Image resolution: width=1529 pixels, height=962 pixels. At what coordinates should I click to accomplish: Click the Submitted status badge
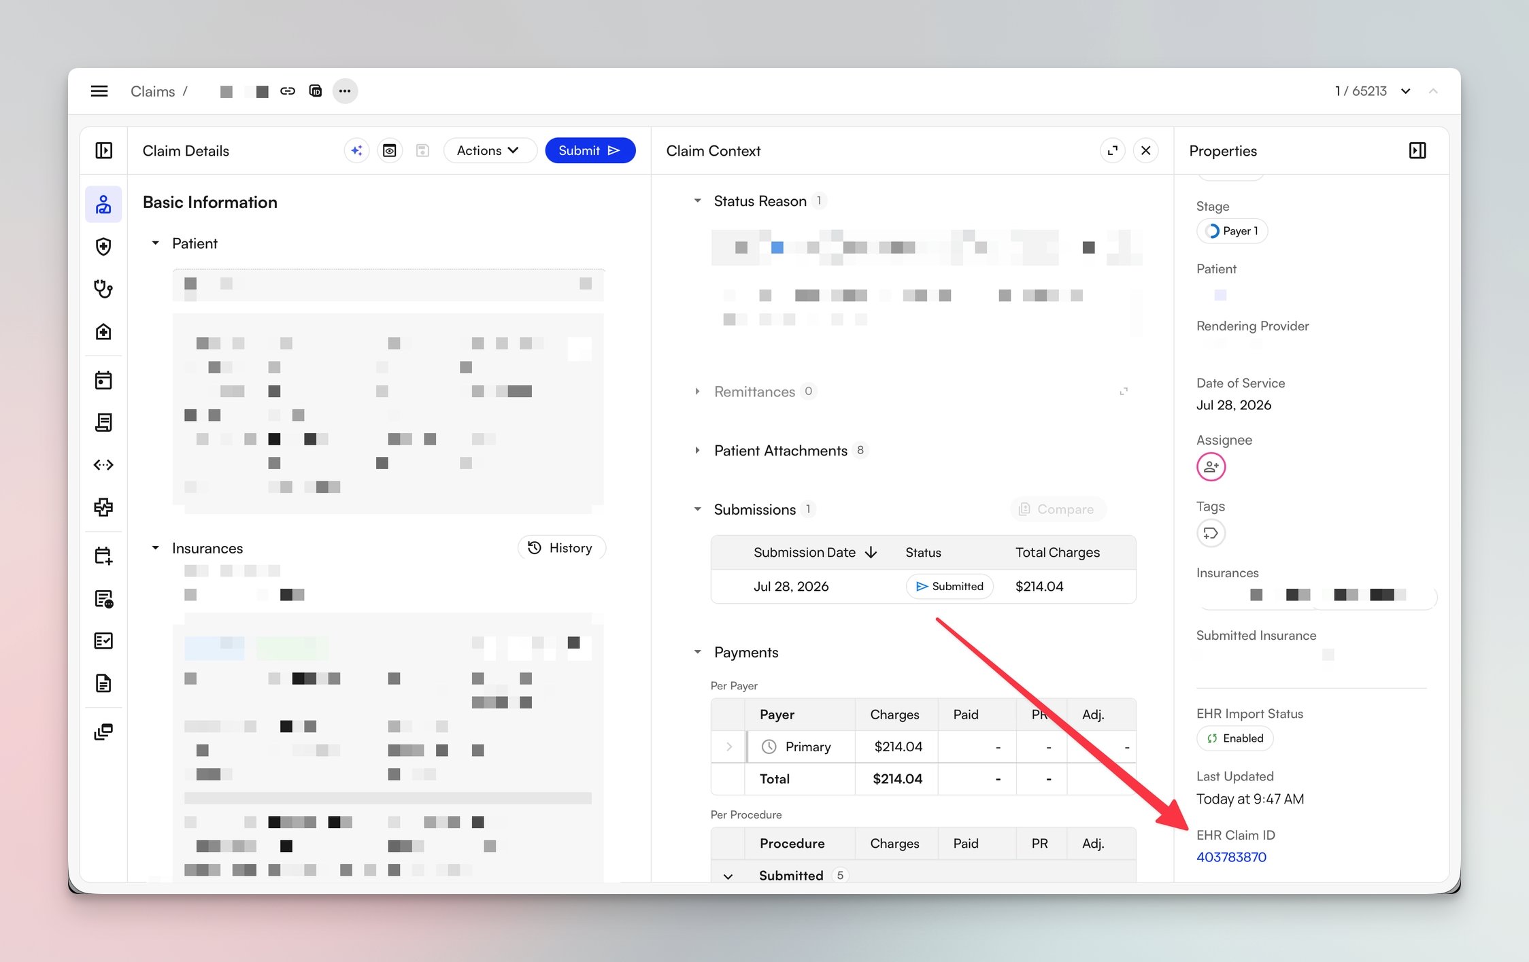950,586
